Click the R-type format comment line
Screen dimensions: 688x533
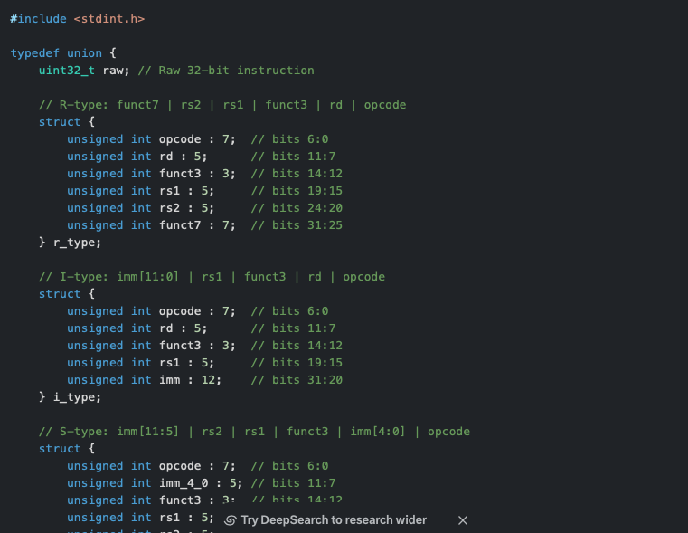click(222, 105)
